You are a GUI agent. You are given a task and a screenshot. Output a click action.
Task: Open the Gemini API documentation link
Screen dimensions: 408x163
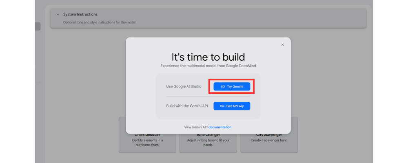click(220, 127)
